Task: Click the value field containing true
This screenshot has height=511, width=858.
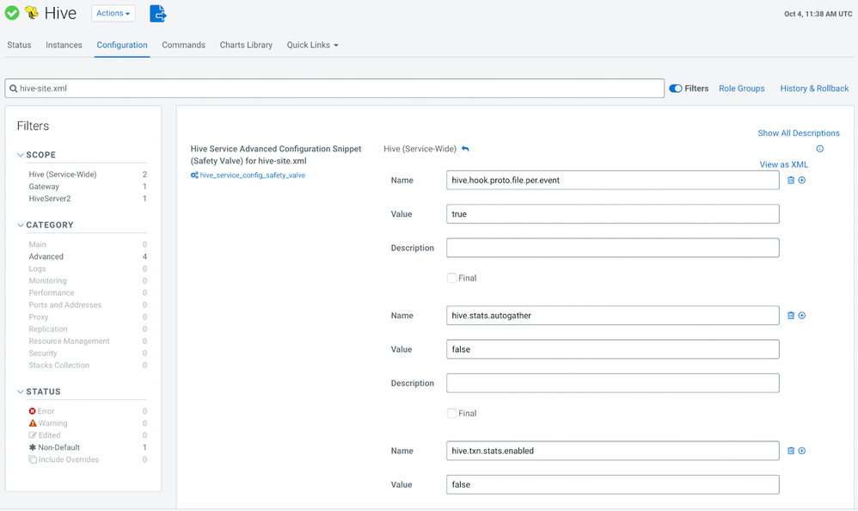Action: 612,214
